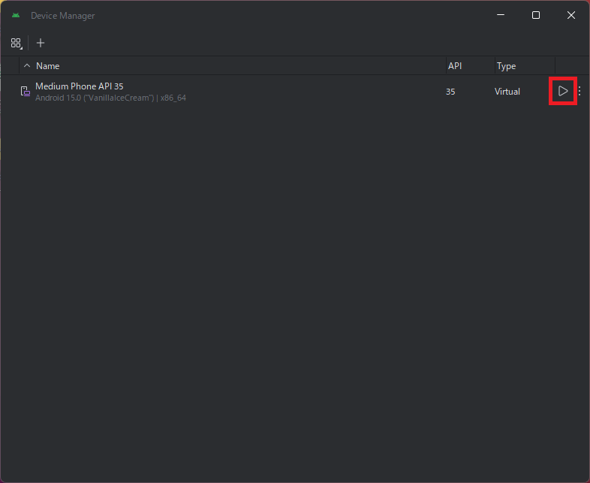
Task: Click the Android logo in title bar
Action: [16, 15]
